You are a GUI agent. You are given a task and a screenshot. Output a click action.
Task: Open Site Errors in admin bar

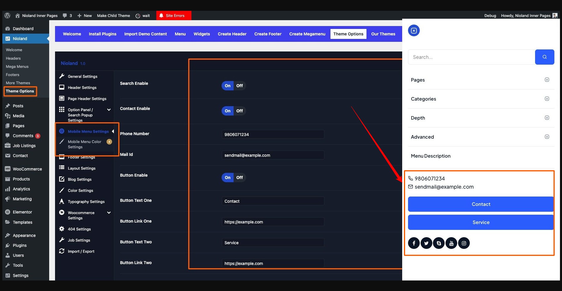tap(174, 16)
